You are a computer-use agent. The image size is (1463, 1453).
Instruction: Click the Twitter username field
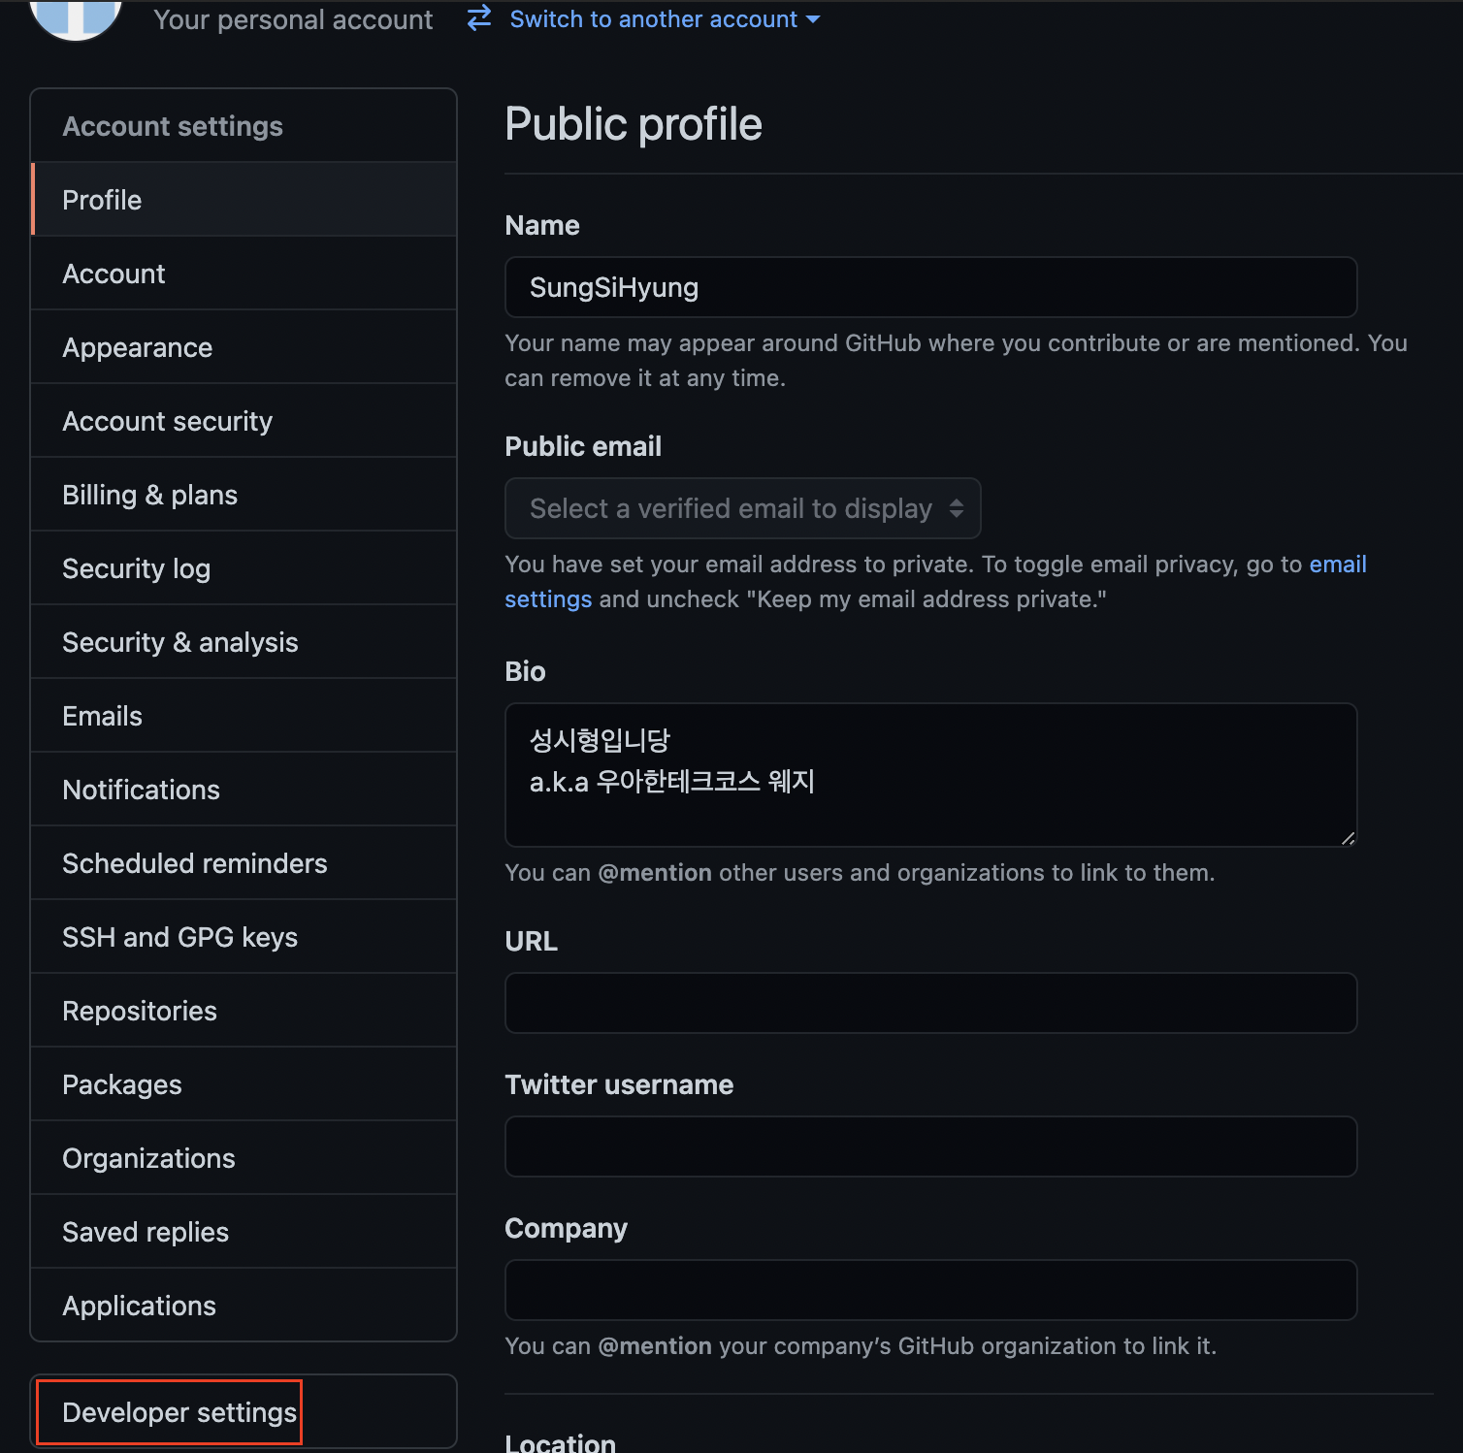930,1146
